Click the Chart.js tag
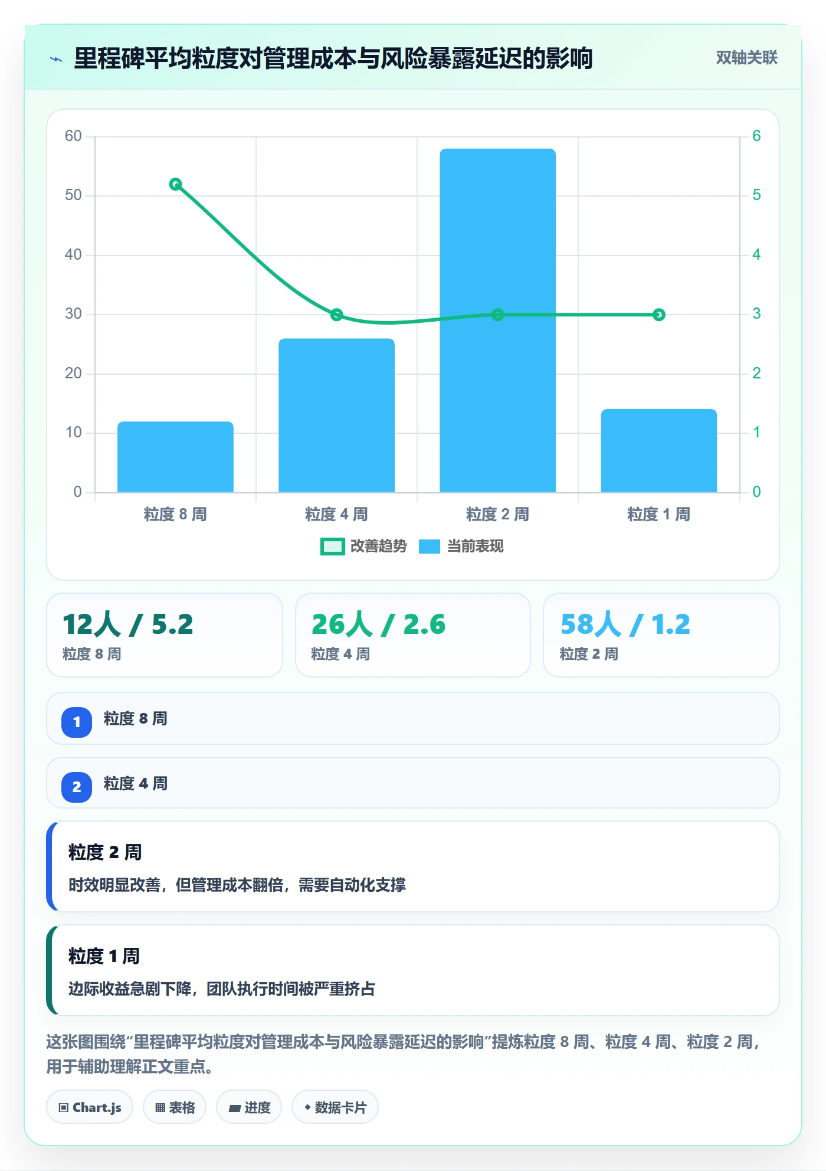The image size is (826, 1171). pyautogui.click(x=90, y=1107)
